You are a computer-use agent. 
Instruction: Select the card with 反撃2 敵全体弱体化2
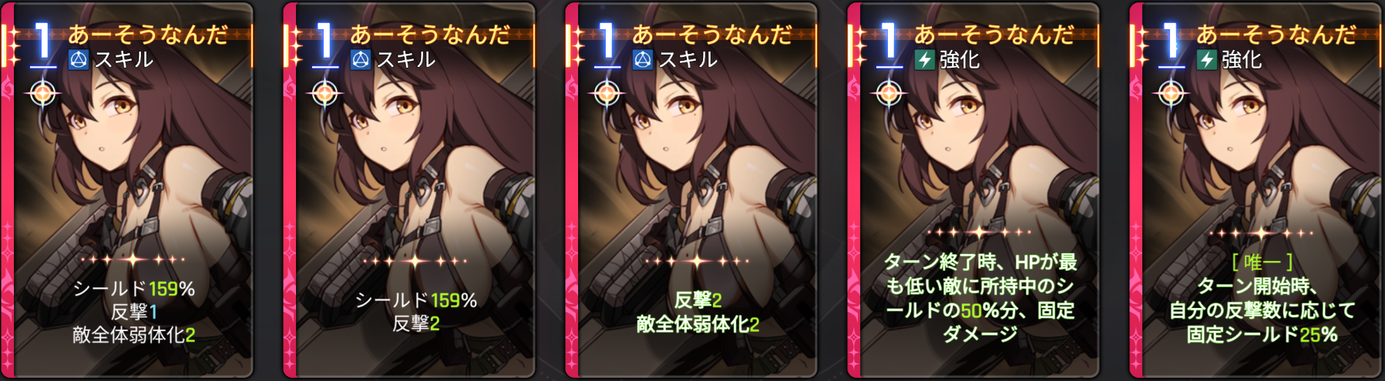pos(693,190)
